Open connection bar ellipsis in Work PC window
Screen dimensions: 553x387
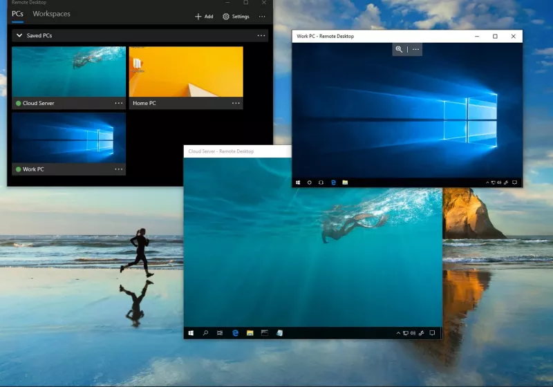[416, 49]
